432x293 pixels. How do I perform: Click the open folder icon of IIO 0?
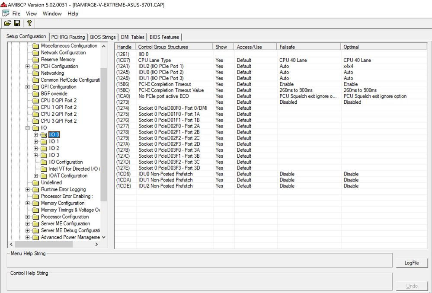click(x=44, y=135)
